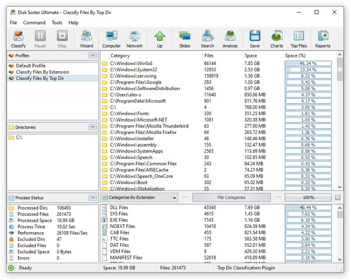Click the Processed Dirs folder icon
This screenshot has width=351, height=280.
pos(12,208)
